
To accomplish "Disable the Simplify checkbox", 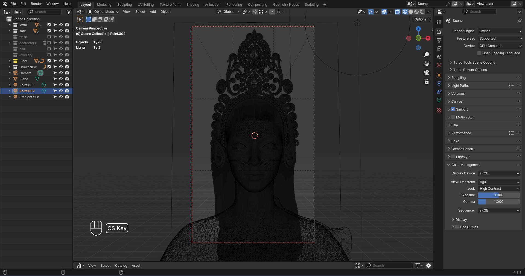I will (x=453, y=109).
